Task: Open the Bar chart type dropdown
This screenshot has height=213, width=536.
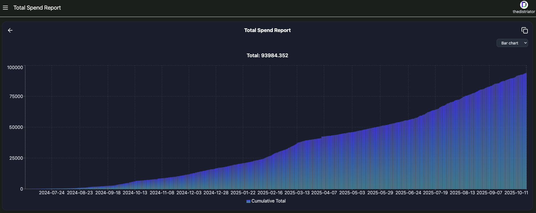Action: point(512,43)
